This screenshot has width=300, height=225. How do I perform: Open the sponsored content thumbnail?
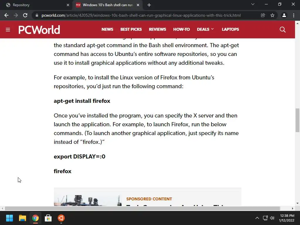coord(88,200)
